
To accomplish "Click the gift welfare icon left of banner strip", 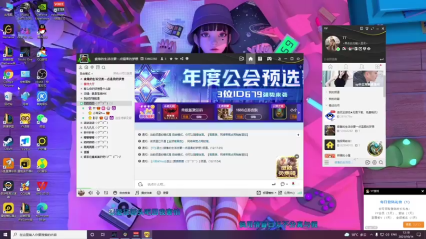I will coord(146,112).
